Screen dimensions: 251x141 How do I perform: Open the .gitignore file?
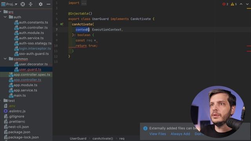tap(16, 116)
